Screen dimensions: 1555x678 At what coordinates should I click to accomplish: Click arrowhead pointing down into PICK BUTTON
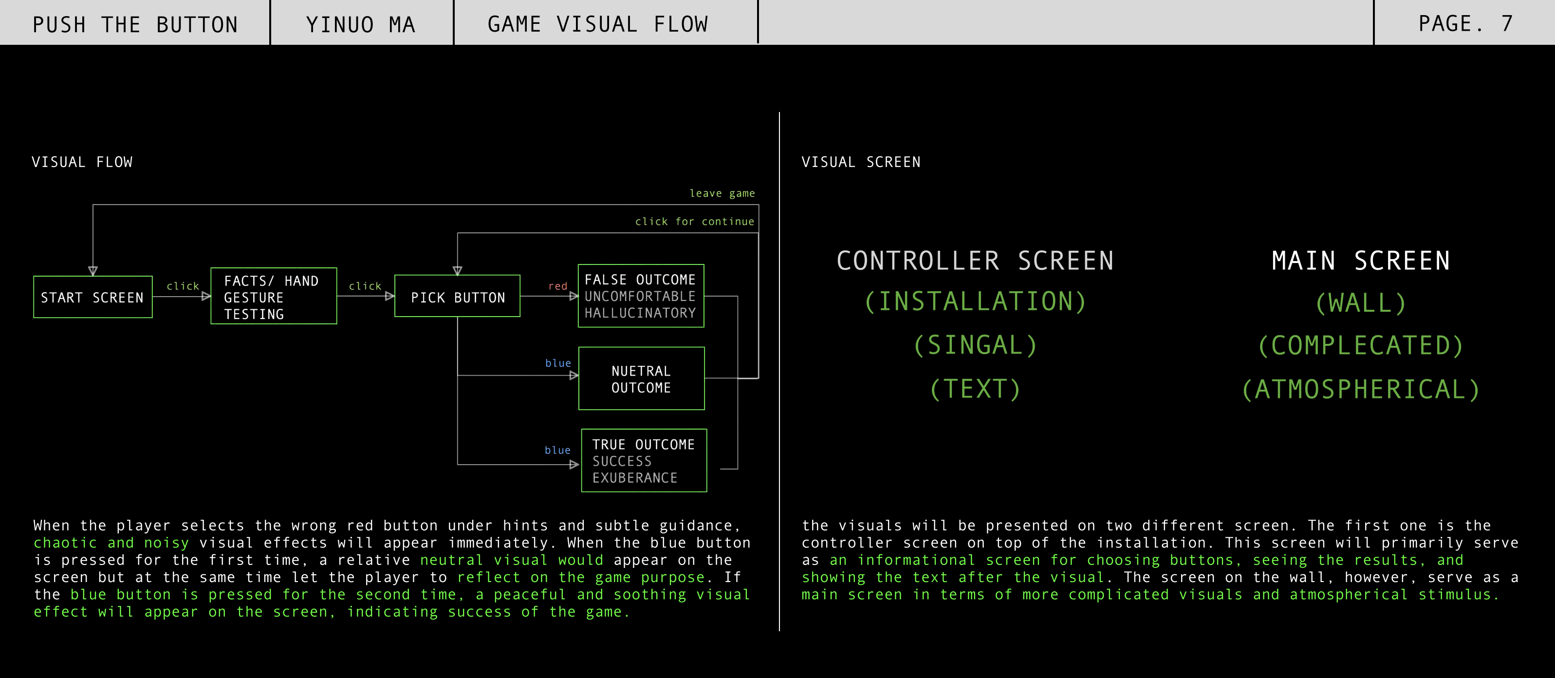tap(458, 270)
